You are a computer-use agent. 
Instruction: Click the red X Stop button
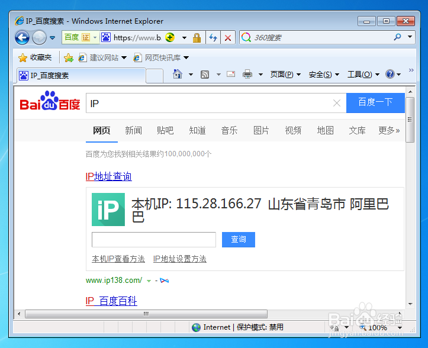point(228,37)
